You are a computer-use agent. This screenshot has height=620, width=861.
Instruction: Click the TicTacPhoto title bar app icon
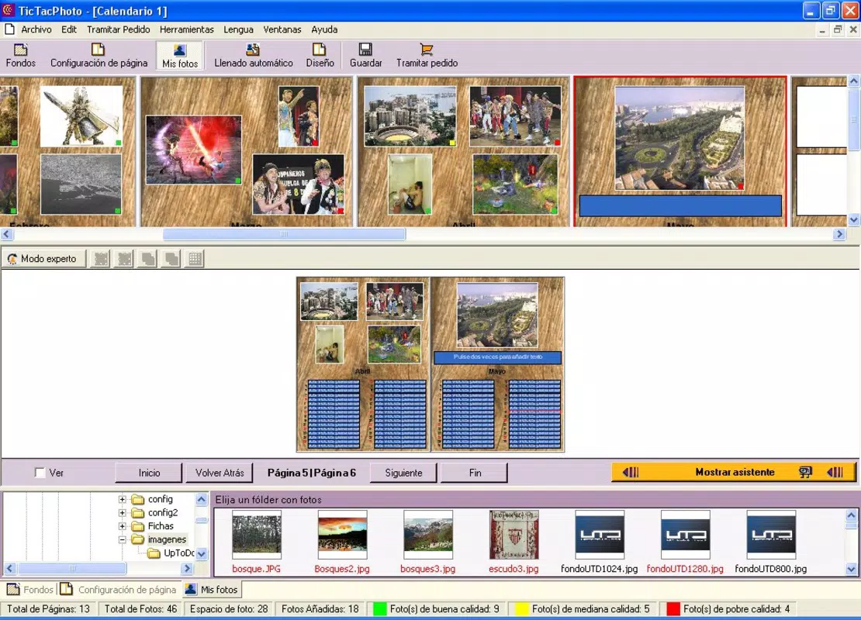pyautogui.click(x=8, y=10)
